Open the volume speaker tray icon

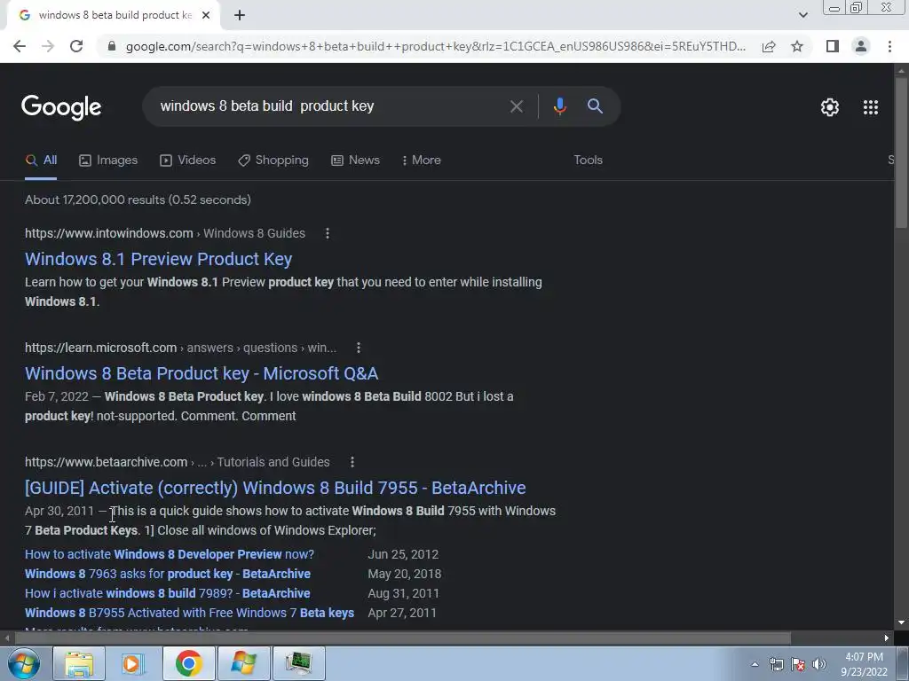[818, 664]
